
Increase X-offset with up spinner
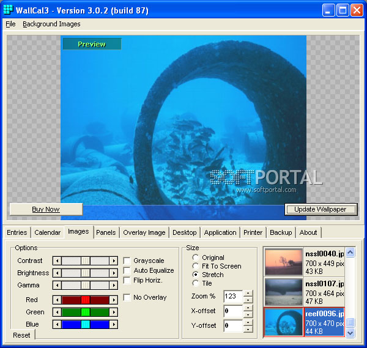pos(248,308)
